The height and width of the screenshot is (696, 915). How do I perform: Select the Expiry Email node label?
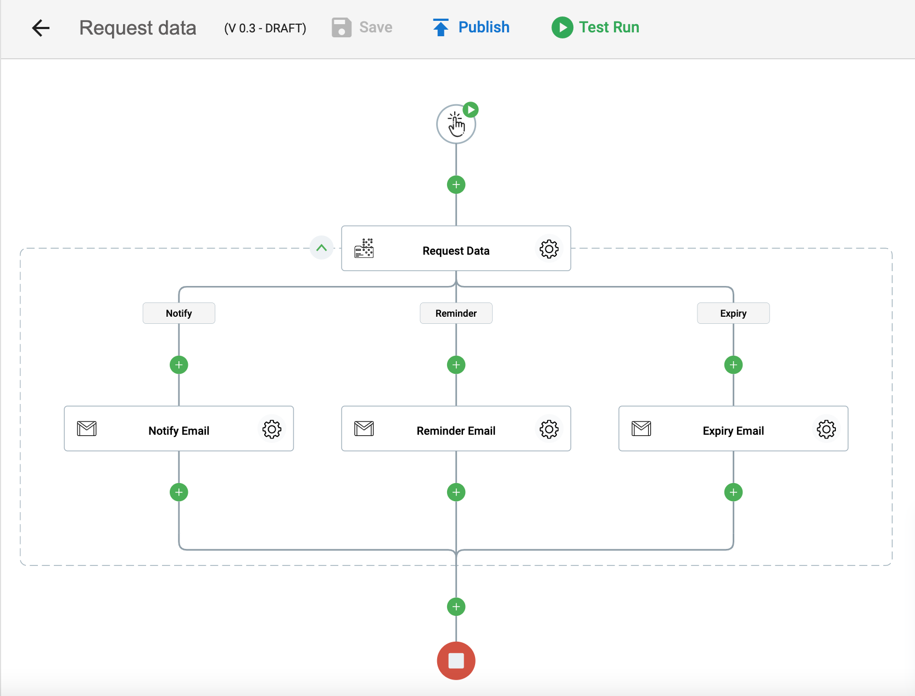[733, 431]
